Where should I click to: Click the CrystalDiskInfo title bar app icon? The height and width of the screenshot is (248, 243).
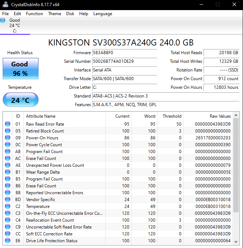point(5,4)
